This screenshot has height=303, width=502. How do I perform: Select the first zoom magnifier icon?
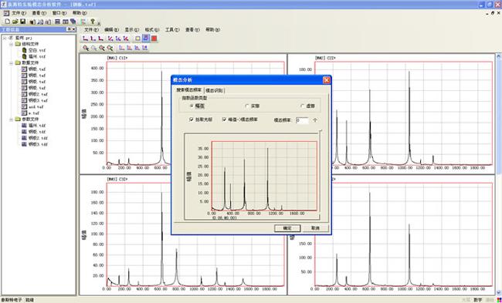[86, 48]
